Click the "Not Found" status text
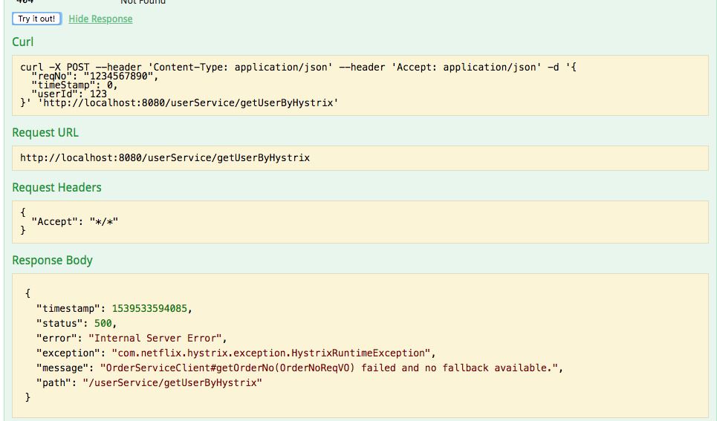The width and height of the screenshot is (717, 421). [x=143, y=2]
